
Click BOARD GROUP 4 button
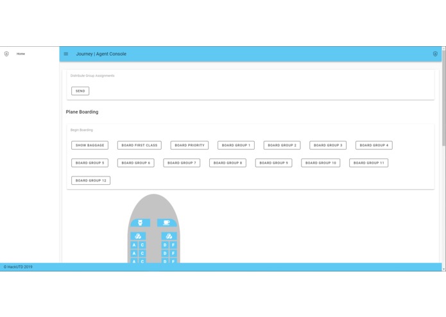[374, 145]
